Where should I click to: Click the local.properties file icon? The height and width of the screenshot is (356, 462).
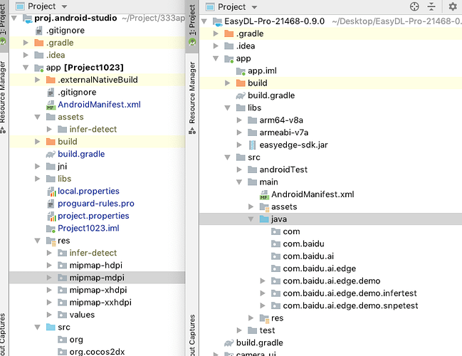(x=51, y=192)
